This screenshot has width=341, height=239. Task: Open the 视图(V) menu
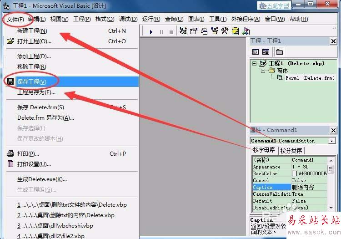[x=59, y=19]
